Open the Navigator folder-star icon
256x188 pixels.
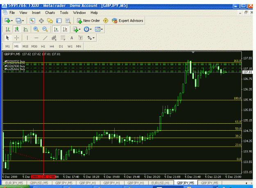tap(50, 21)
